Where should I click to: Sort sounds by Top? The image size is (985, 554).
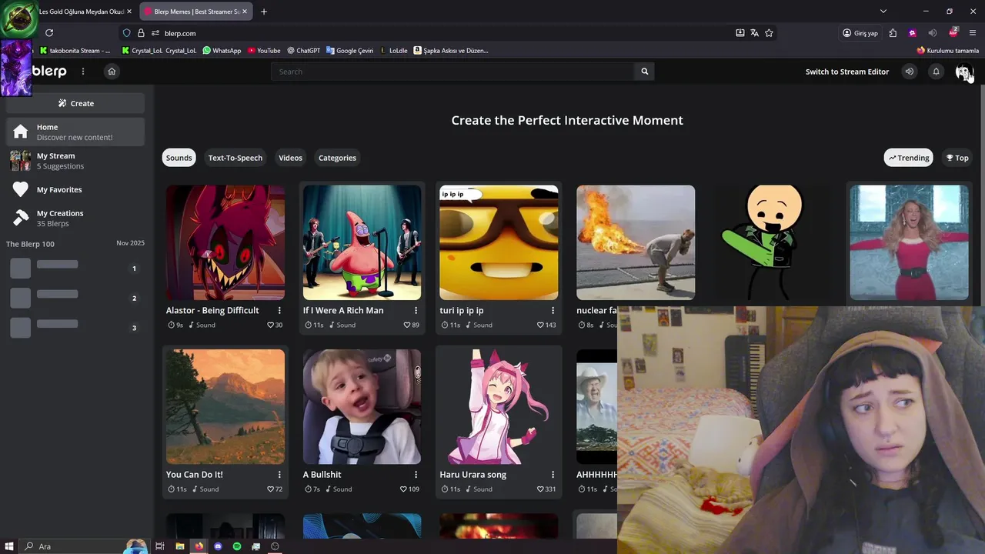[x=957, y=158]
